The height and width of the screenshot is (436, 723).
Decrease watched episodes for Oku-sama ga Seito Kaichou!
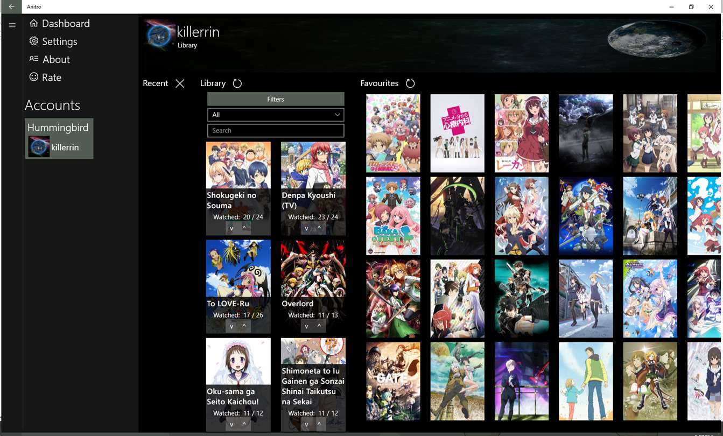(231, 424)
